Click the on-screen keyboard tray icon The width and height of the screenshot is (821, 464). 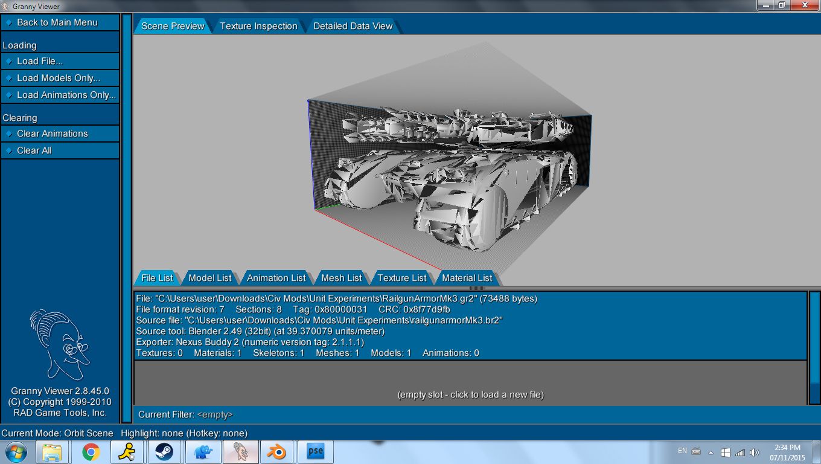696,451
